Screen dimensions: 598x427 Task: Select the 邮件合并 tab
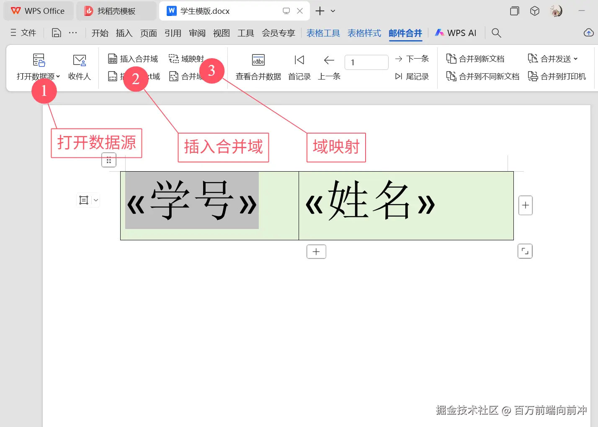405,33
